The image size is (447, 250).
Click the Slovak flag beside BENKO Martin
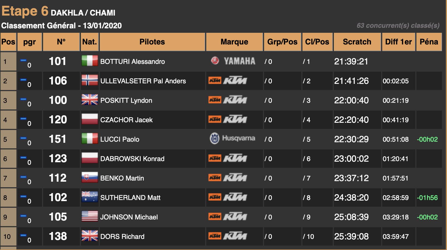tap(90, 177)
